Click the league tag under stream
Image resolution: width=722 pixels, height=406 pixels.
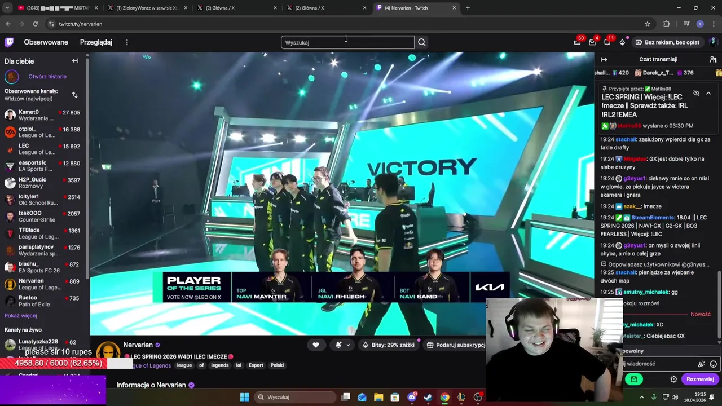(184, 365)
